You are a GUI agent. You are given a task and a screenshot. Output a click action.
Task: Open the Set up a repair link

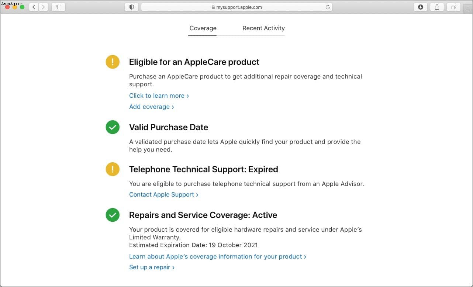[152, 267]
